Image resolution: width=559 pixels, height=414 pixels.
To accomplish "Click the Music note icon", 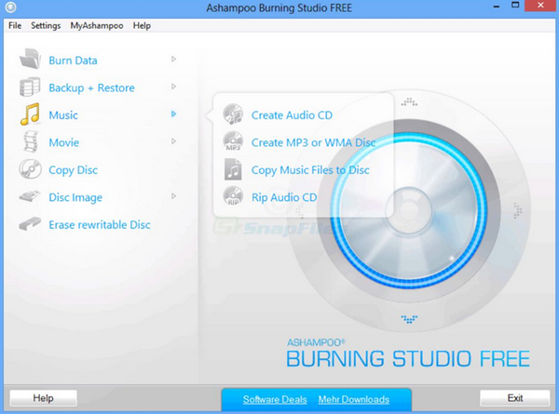I will point(32,115).
